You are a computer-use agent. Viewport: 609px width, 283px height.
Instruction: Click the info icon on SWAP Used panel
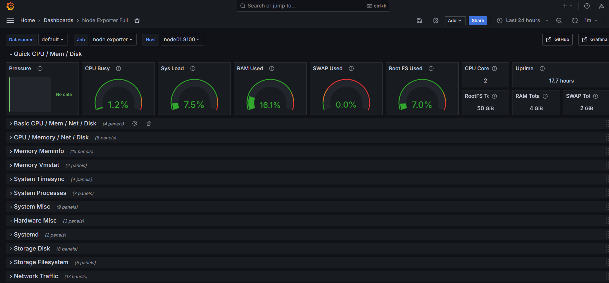coord(351,69)
